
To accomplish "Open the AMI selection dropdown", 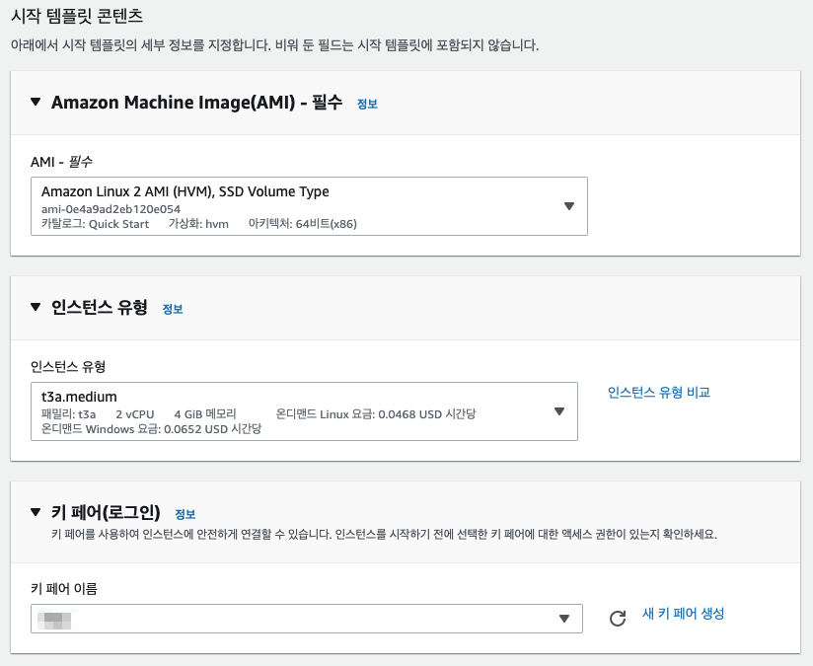I will 309,206.
